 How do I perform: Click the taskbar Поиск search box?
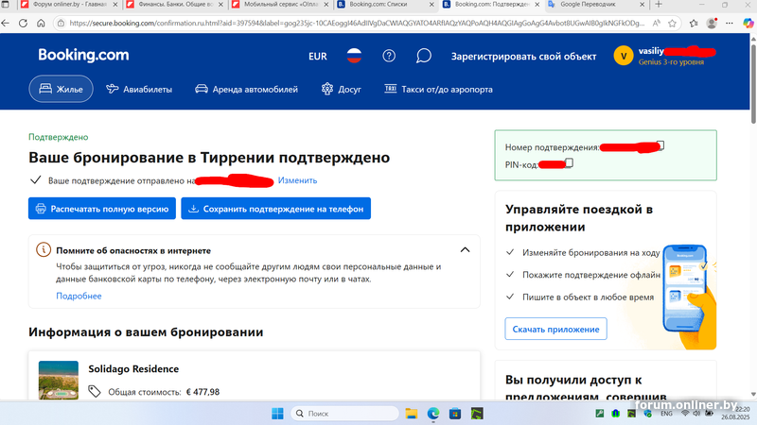pos(344,414)
